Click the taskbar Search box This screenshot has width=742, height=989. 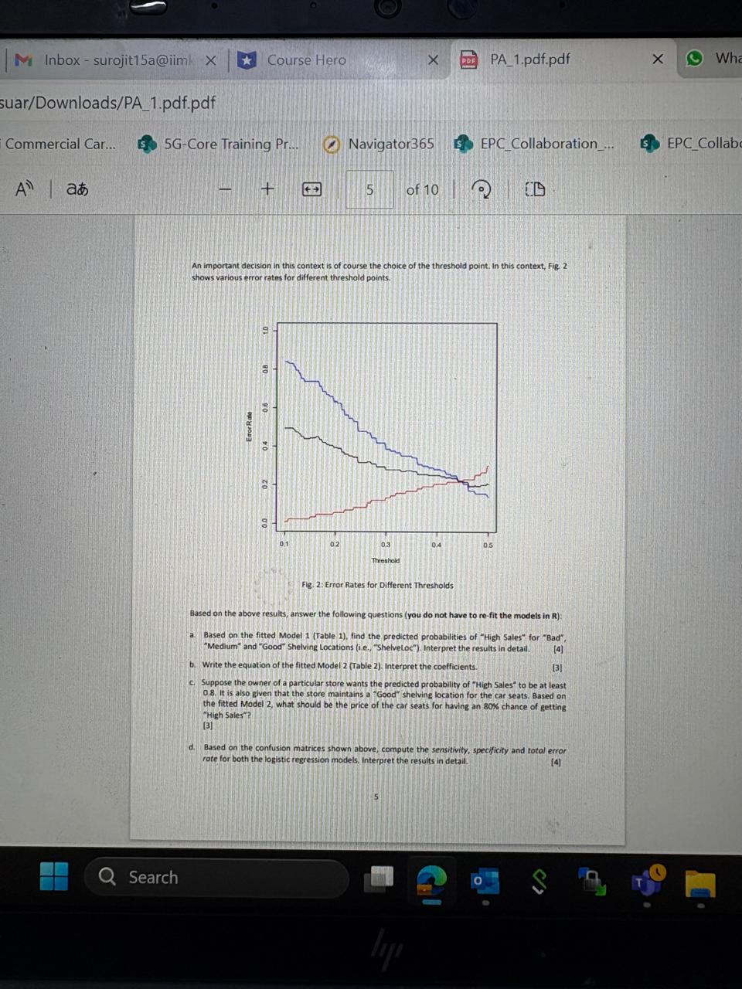(216, 878)
